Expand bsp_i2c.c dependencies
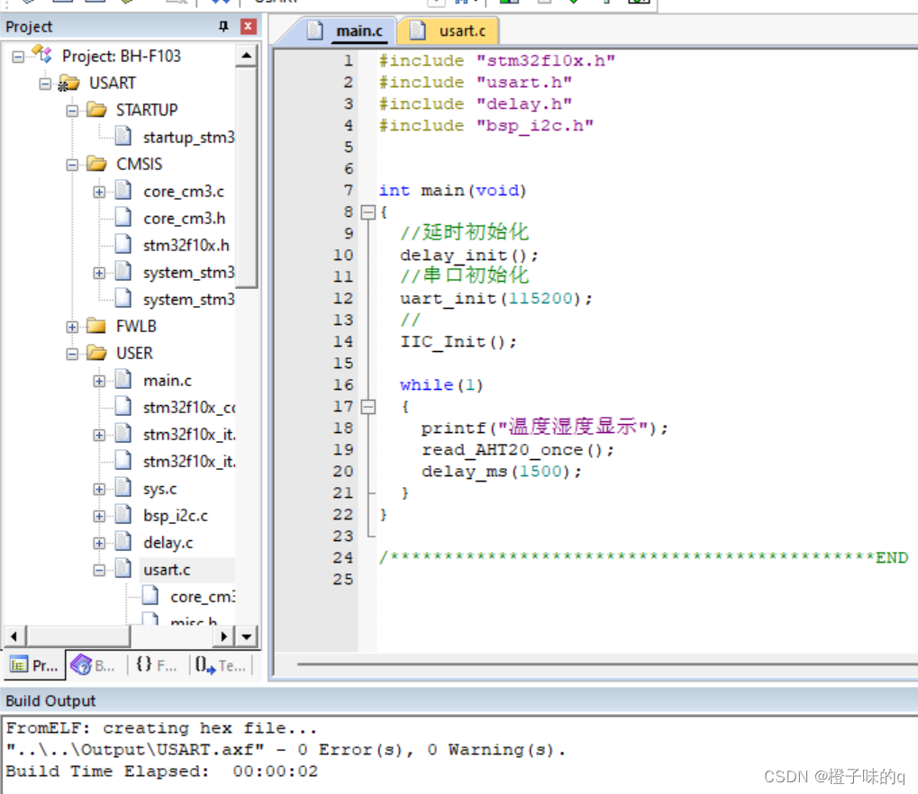This screenshot has height=794, width=918. (x=99, y=516)
